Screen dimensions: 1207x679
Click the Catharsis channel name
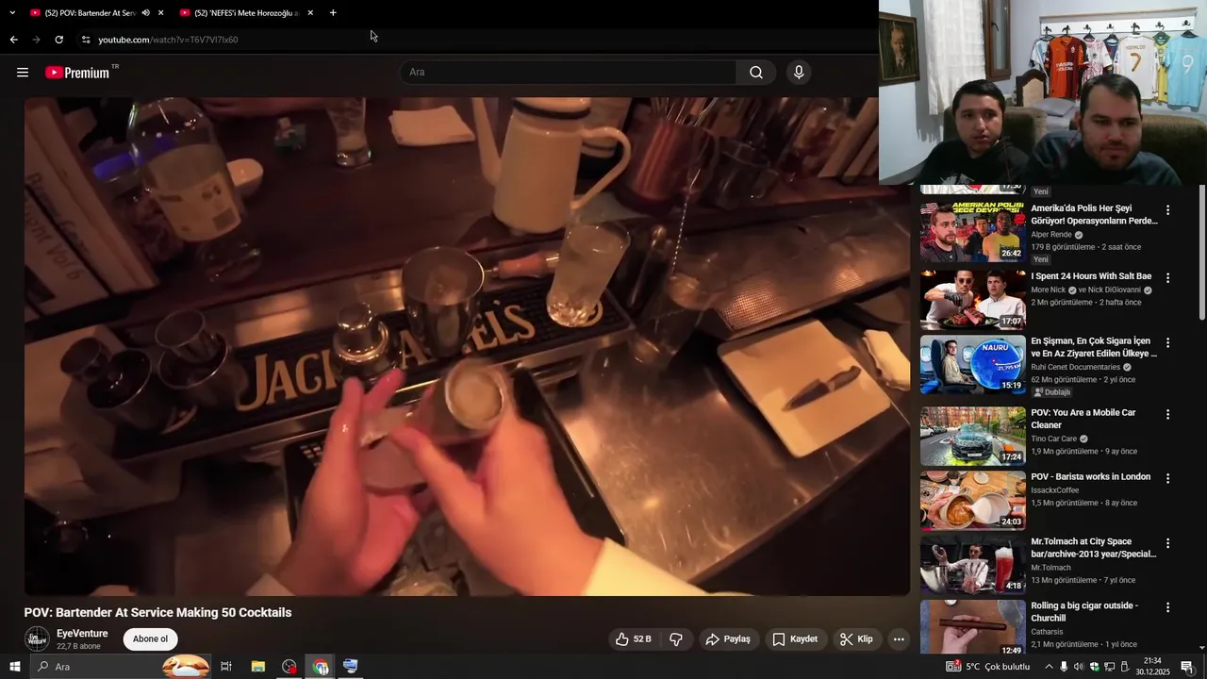[1047, 632]
